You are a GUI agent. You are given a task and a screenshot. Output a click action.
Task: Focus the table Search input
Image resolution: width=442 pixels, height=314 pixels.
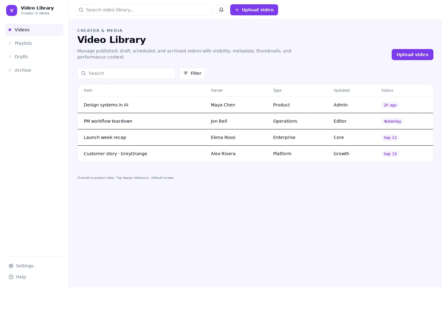pos(126,73)
